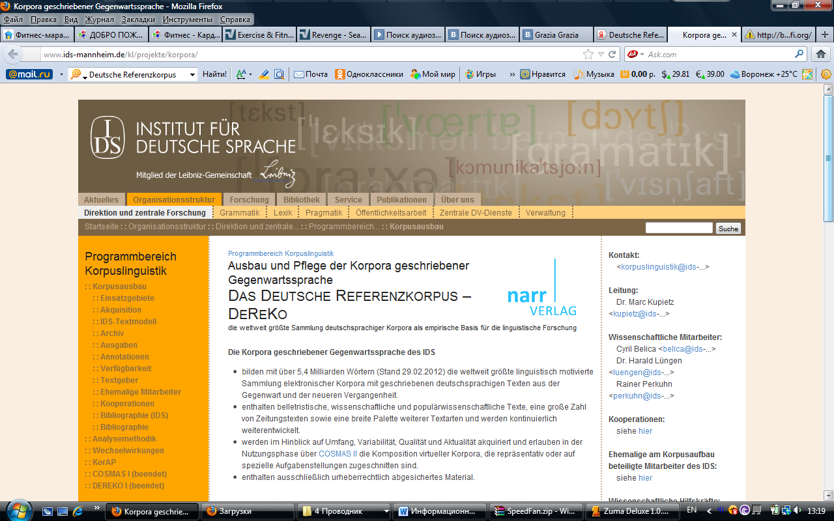Switch to the ДОБРО ПОЖ... tab
Viewport: 834px width, 521px height.
click(x=111, y=35)
